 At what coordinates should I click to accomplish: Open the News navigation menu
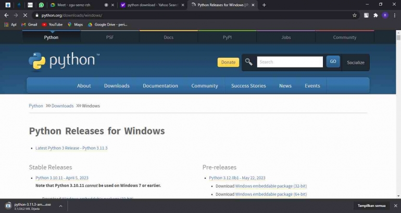tap(285, 86)
